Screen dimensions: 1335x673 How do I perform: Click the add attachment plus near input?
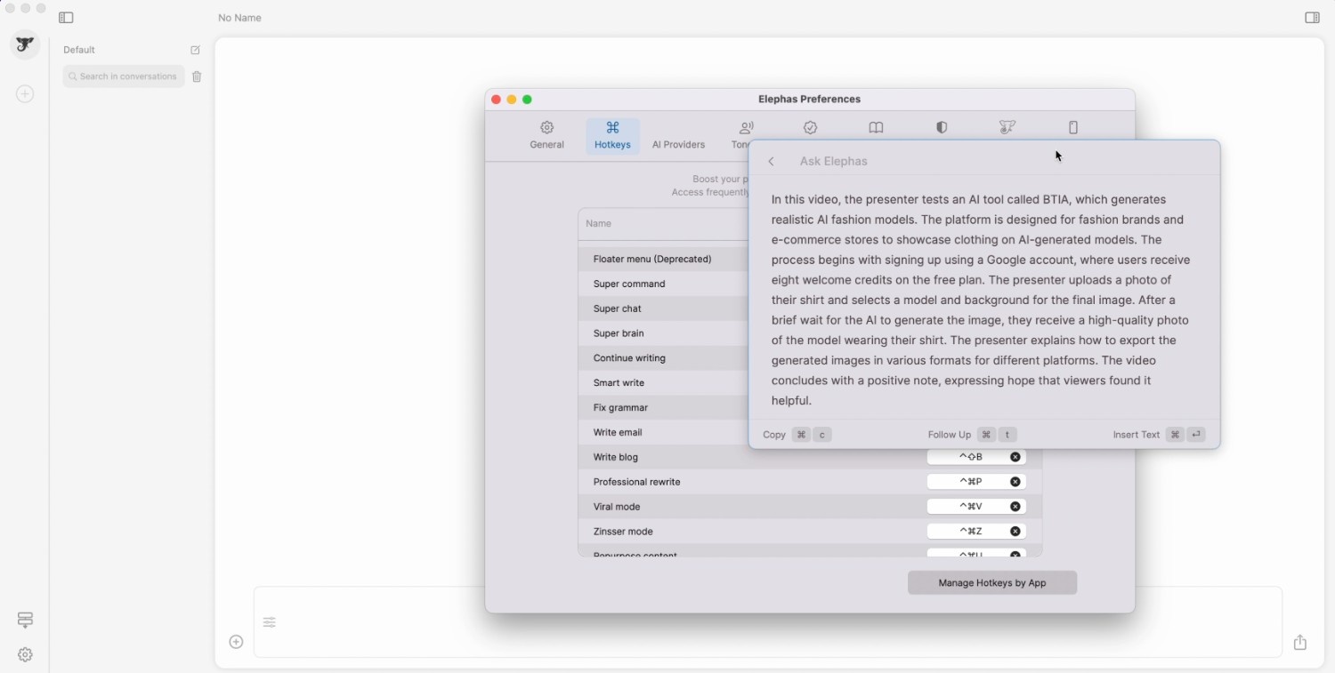pyautogui.click(x=236, y=642)
